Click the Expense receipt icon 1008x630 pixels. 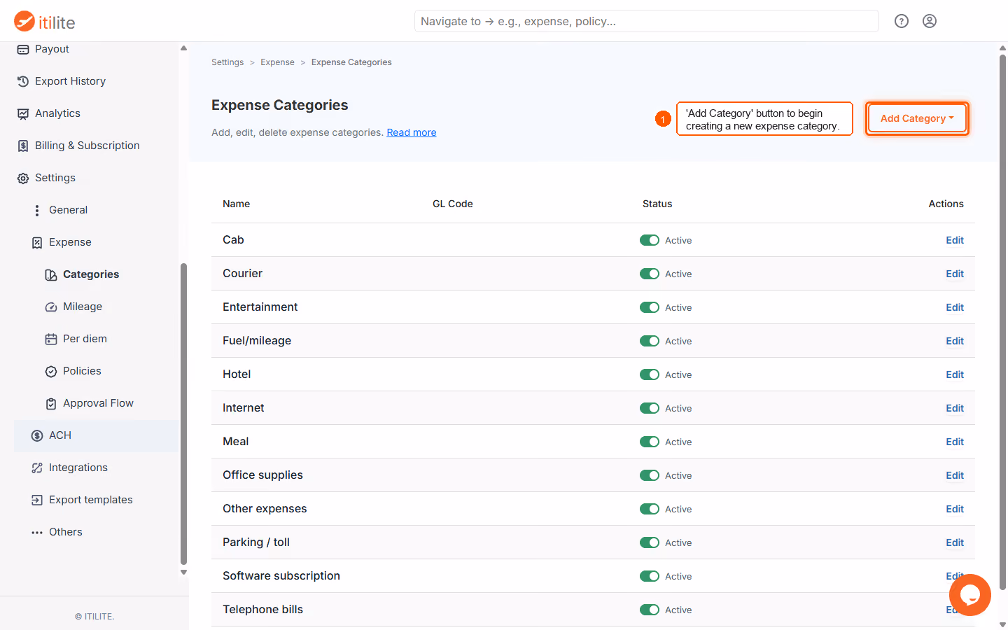coord(37,242)
